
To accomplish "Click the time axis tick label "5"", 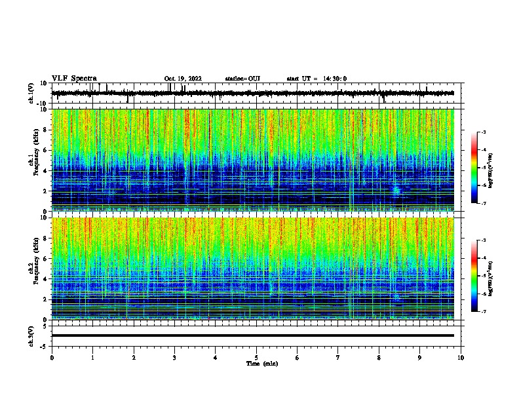I will [256, 358].
